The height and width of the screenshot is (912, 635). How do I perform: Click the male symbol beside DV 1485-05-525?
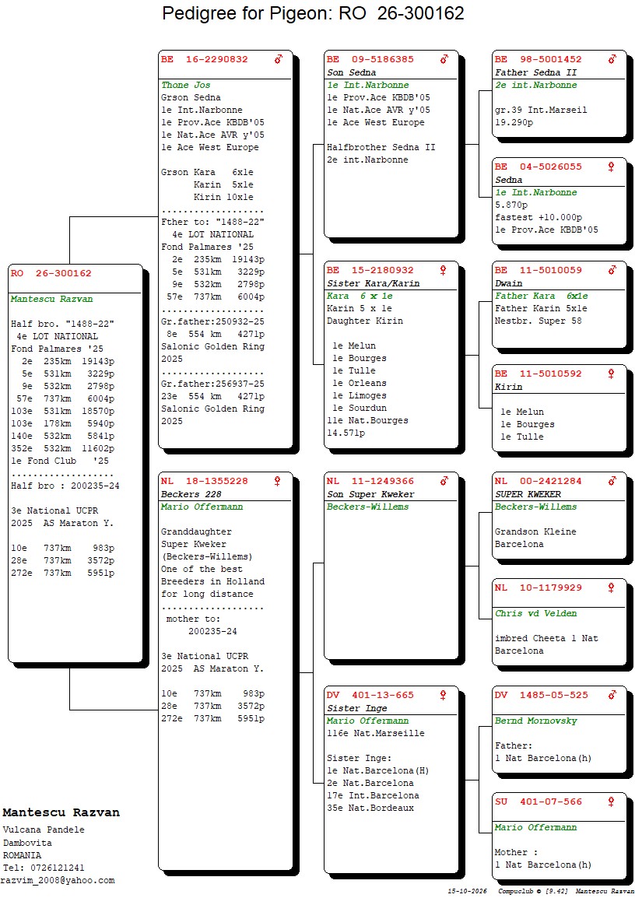[x=612, y=694]
